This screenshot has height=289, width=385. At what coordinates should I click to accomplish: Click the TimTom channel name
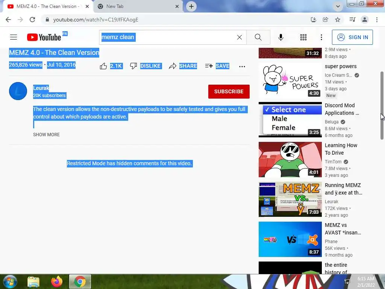pyautogui.click(x=333, y=162)
